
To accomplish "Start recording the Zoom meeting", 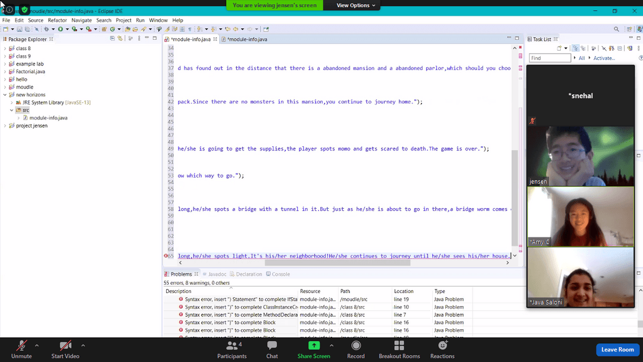I will (355, 348).
